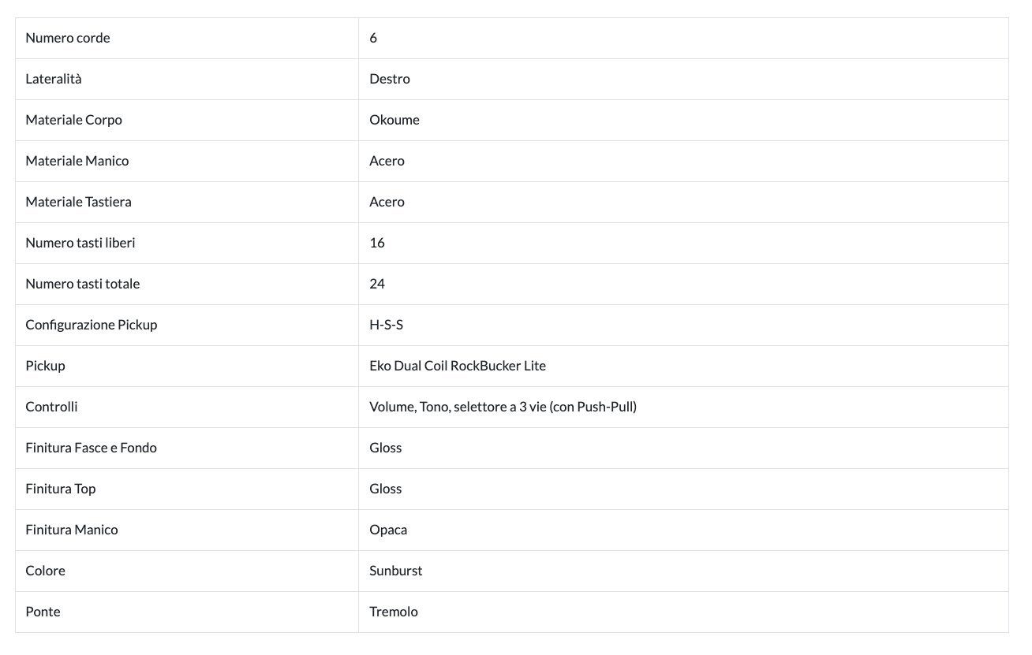1032x655 pixels.
Task: Click the 'Numero corde' label cell
Action: coord(68,38)
